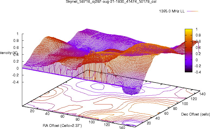Viewport: 210px width, 129px height.
Task: Click the Dec Offset axis tick 120
Action: point(194,99)
